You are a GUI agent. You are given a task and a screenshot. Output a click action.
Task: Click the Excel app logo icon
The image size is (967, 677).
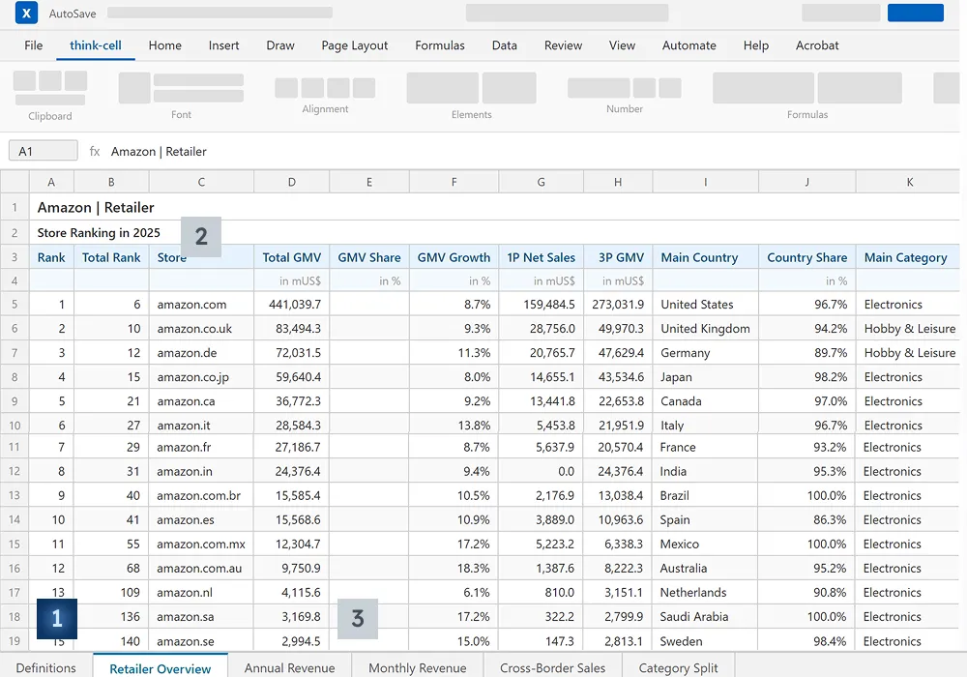point(27,14)
